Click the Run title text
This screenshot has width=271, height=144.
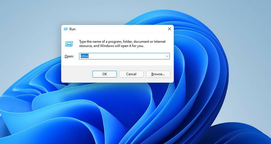pos(72,29)
